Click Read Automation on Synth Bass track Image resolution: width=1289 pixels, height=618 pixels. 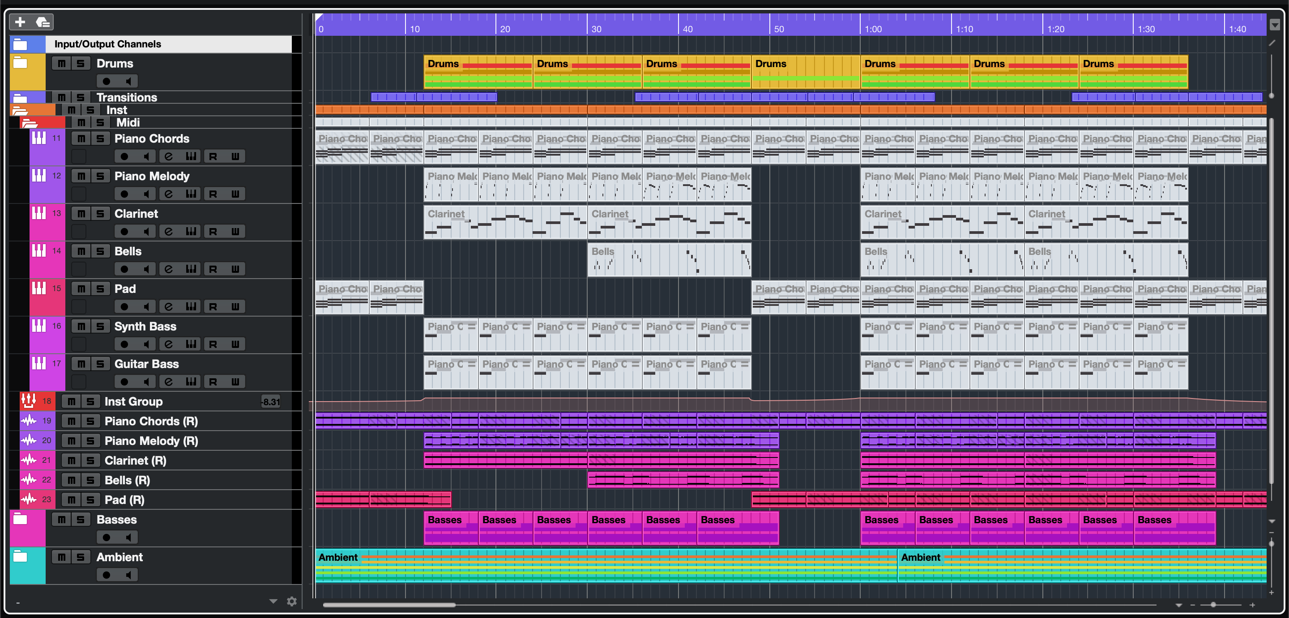[213, 344]
